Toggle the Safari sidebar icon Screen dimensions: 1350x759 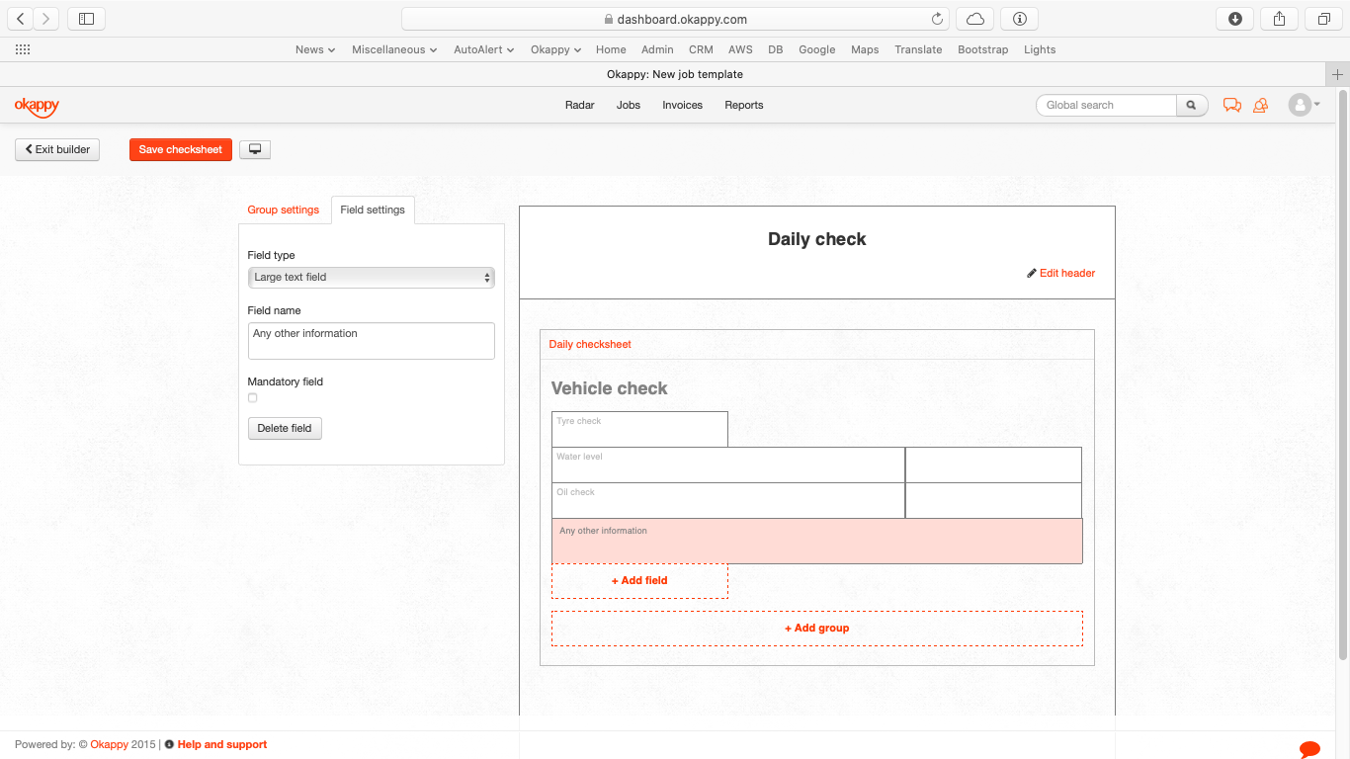click(x=86, y=19)
